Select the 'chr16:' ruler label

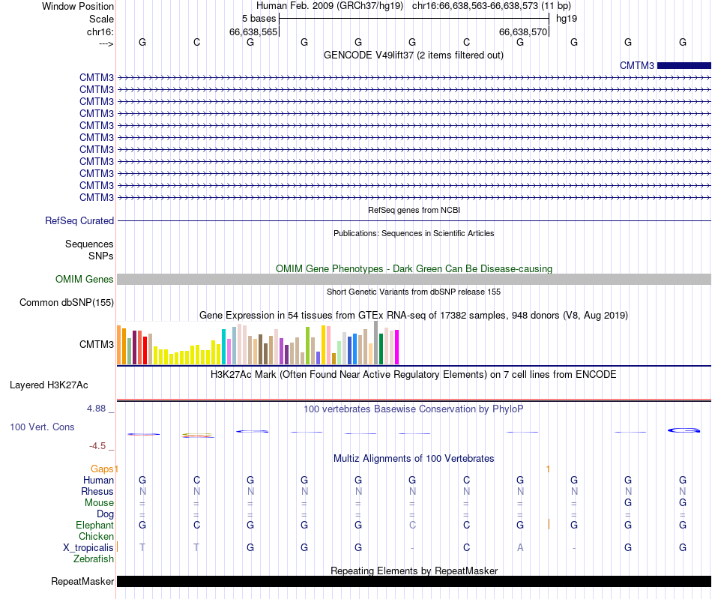tap(100, 31)
